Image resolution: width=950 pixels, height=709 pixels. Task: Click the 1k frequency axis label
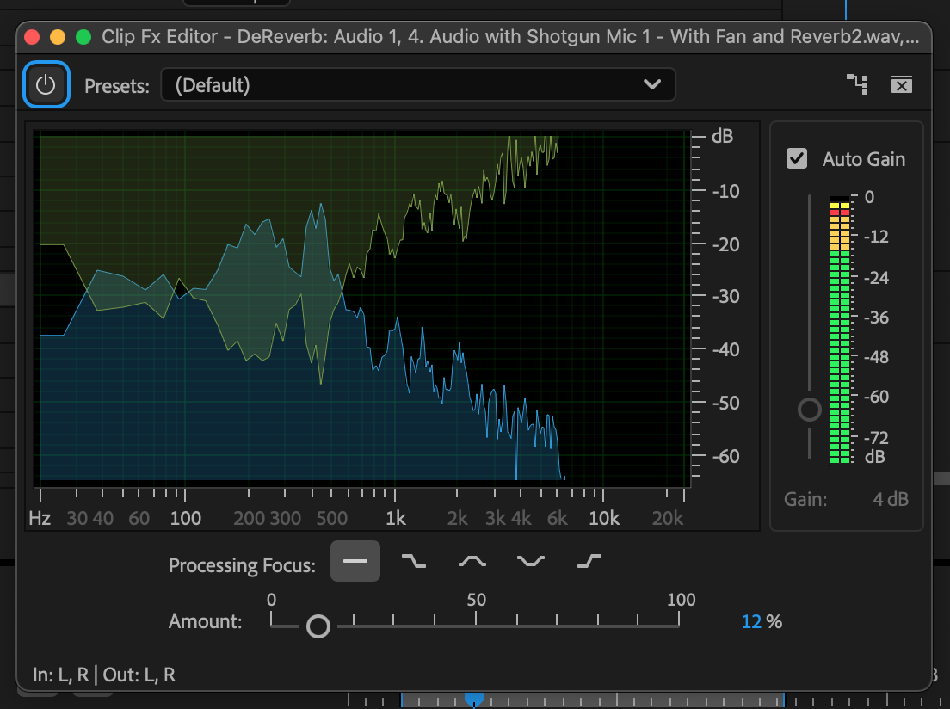(x=396, y=519)
